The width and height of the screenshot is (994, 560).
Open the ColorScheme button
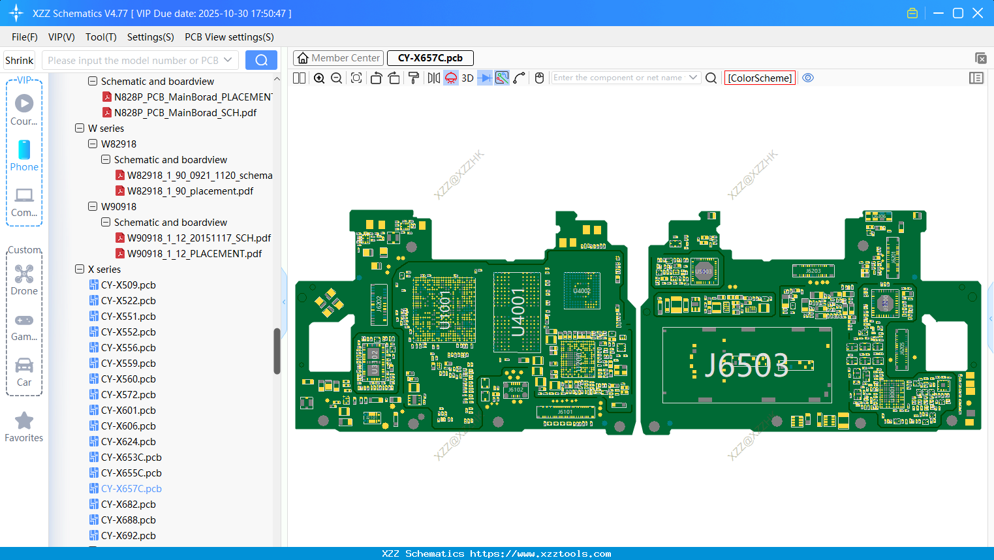pyautogui.click(x=760, y=78)
